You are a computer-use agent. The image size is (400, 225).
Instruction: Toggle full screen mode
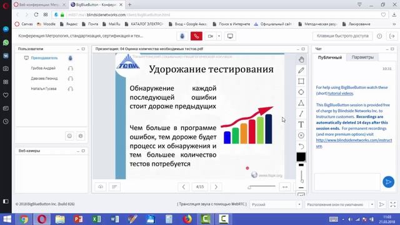(x=393, y=204)
